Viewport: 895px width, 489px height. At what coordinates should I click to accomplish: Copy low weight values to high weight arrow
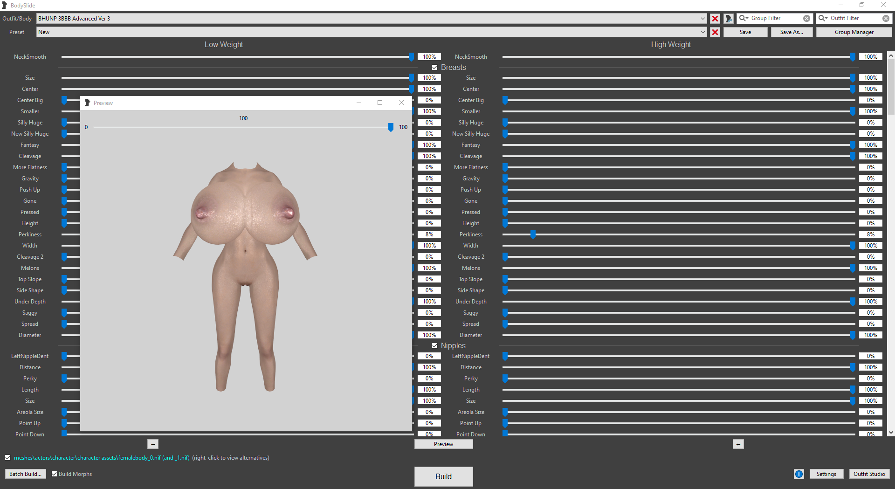pyautogui.click(x=153, y=444)
